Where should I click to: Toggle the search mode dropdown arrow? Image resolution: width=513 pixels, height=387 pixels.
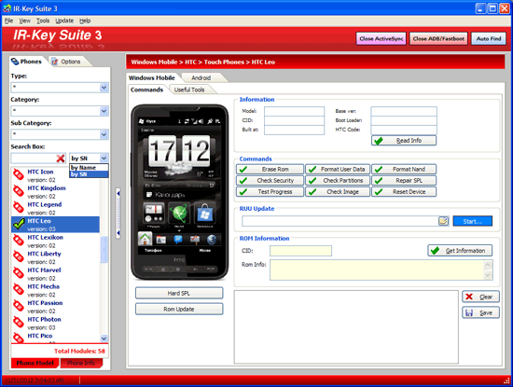tap(104, 159)
